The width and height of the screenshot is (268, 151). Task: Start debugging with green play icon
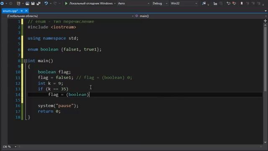pyautogui.click(x=66, y=3)
